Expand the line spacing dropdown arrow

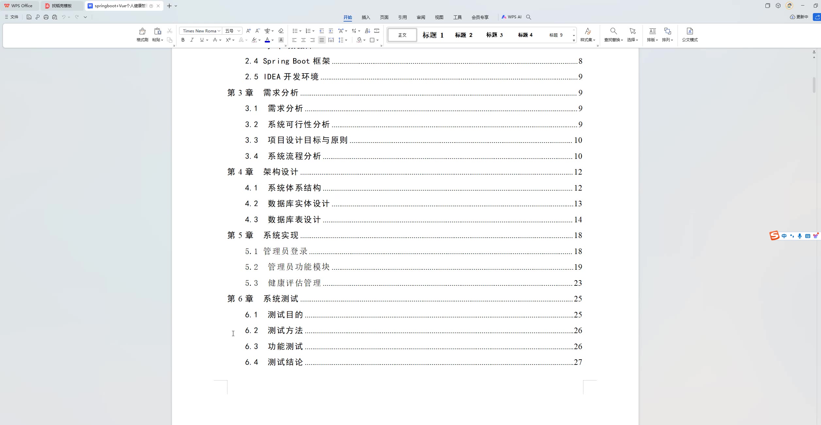click(346, 40)
